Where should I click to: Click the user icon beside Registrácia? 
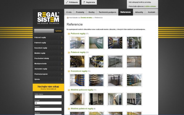click(84, 2)
